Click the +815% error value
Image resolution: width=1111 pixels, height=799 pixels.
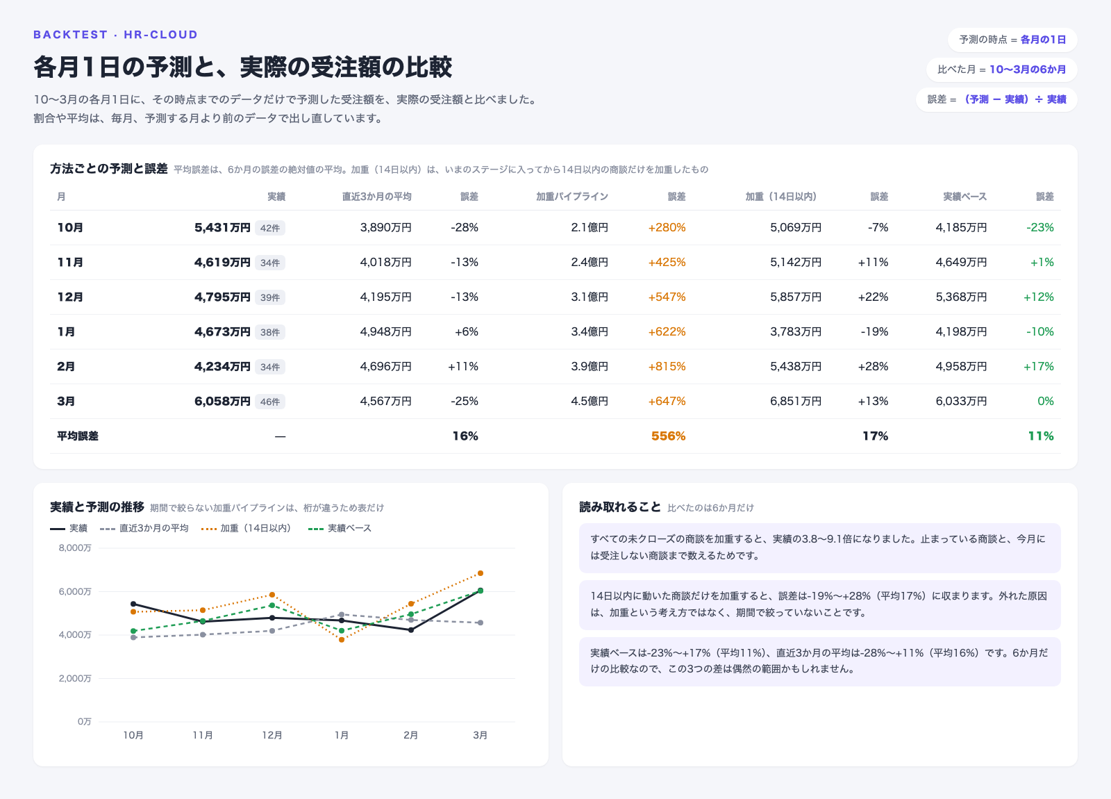667,367
